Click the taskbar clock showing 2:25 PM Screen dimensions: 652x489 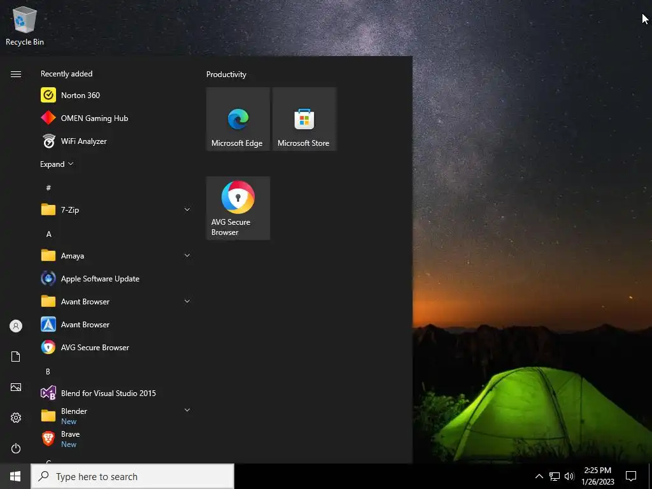597,476
